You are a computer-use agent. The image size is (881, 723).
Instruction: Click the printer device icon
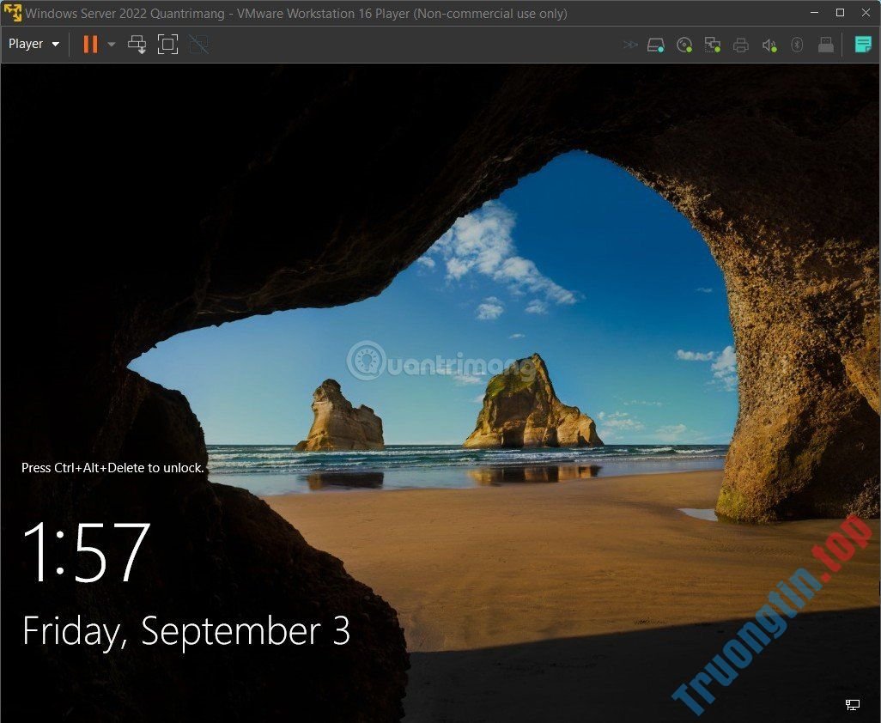pyautogui.click(x=741, y=44)
